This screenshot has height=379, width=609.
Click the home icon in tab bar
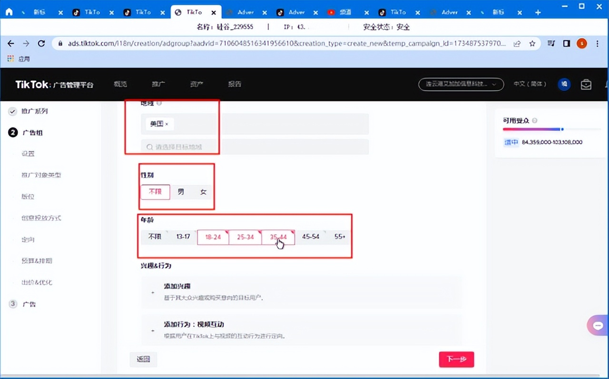click(x=9, y=12)
